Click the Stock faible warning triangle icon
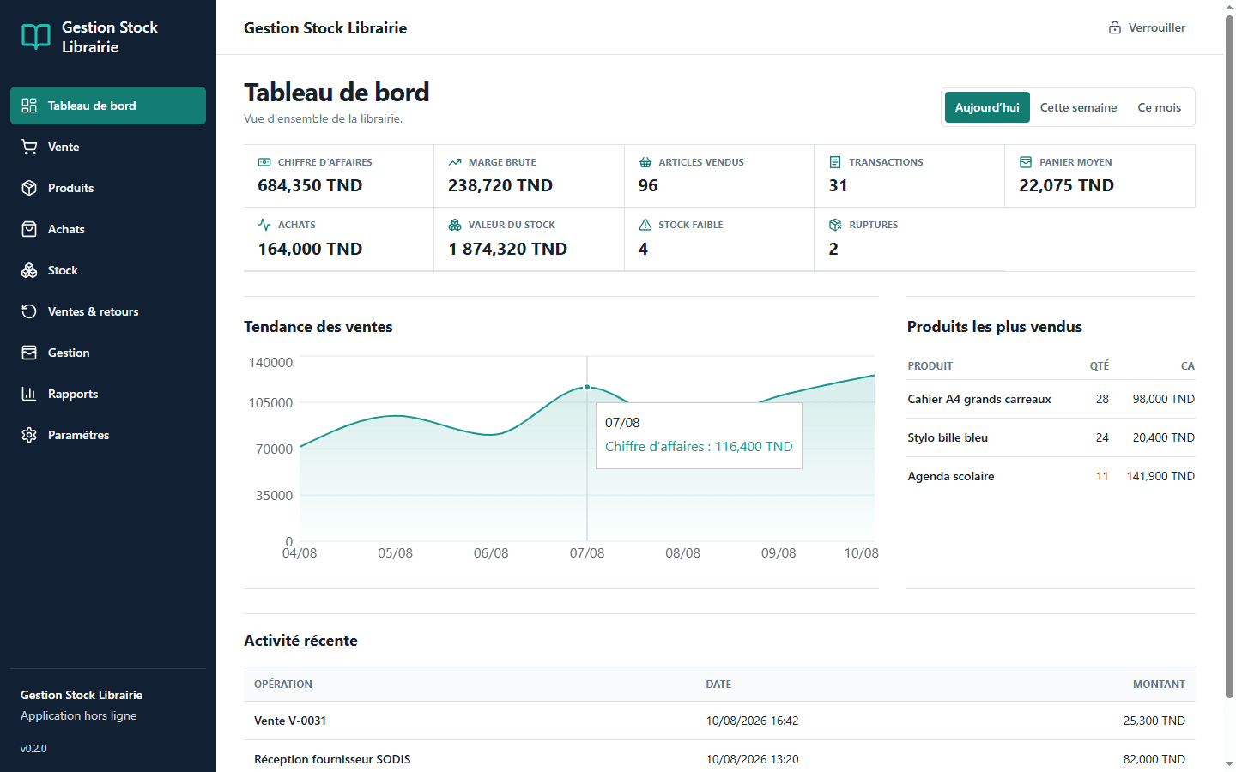Viewport: 1236px width, 772px height. (x=645, y=225)
